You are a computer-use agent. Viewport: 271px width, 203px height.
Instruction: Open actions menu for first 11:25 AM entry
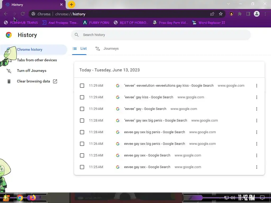coord(257,155)
